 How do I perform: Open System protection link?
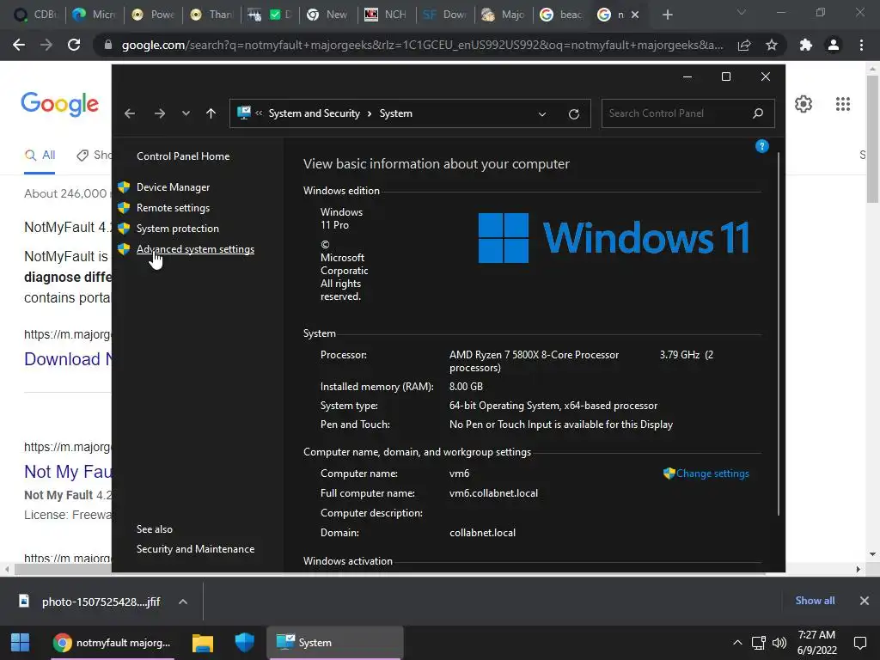(x=177, y=229)
